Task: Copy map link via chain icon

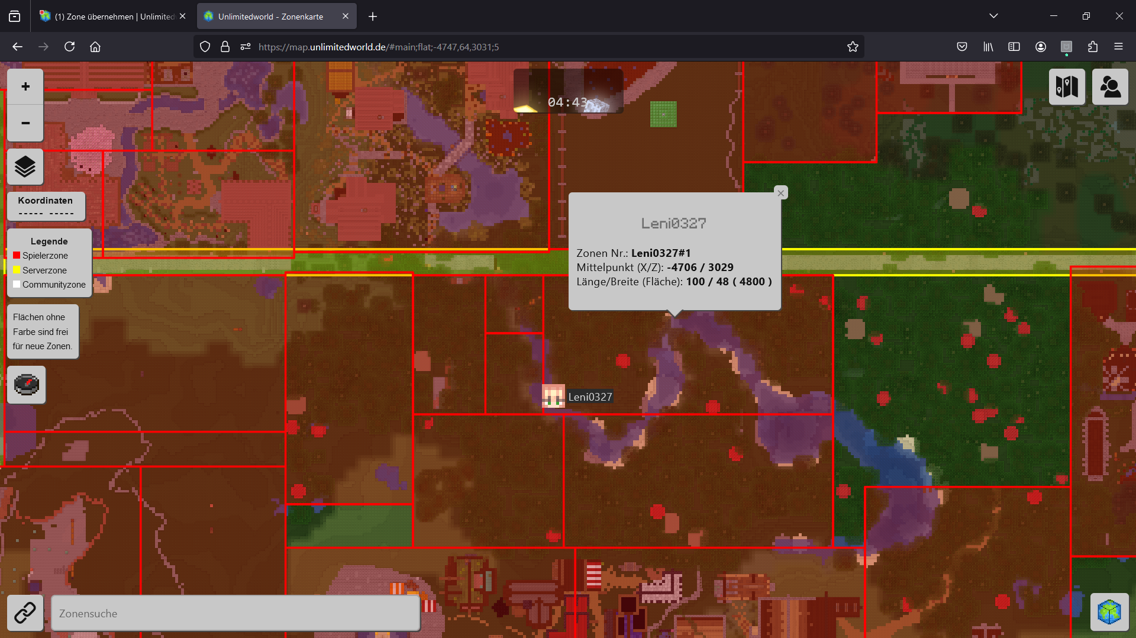Action: tap(25, 613)
